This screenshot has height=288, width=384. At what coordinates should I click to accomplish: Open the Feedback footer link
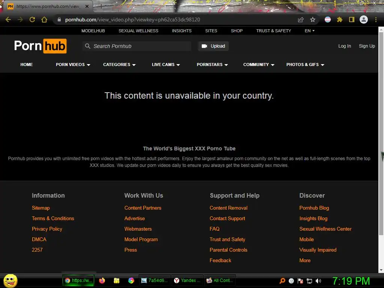(x=220, y=261)
